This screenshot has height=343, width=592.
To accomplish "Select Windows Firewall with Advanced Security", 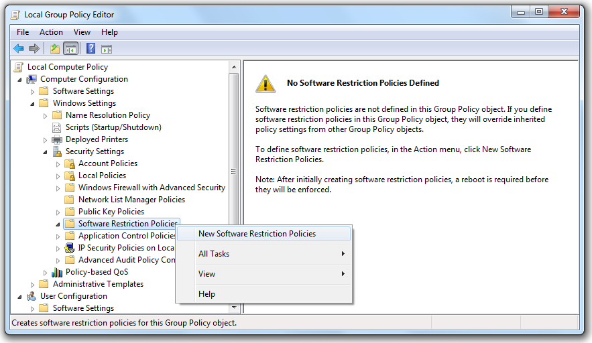I will [x=152, y=188].
